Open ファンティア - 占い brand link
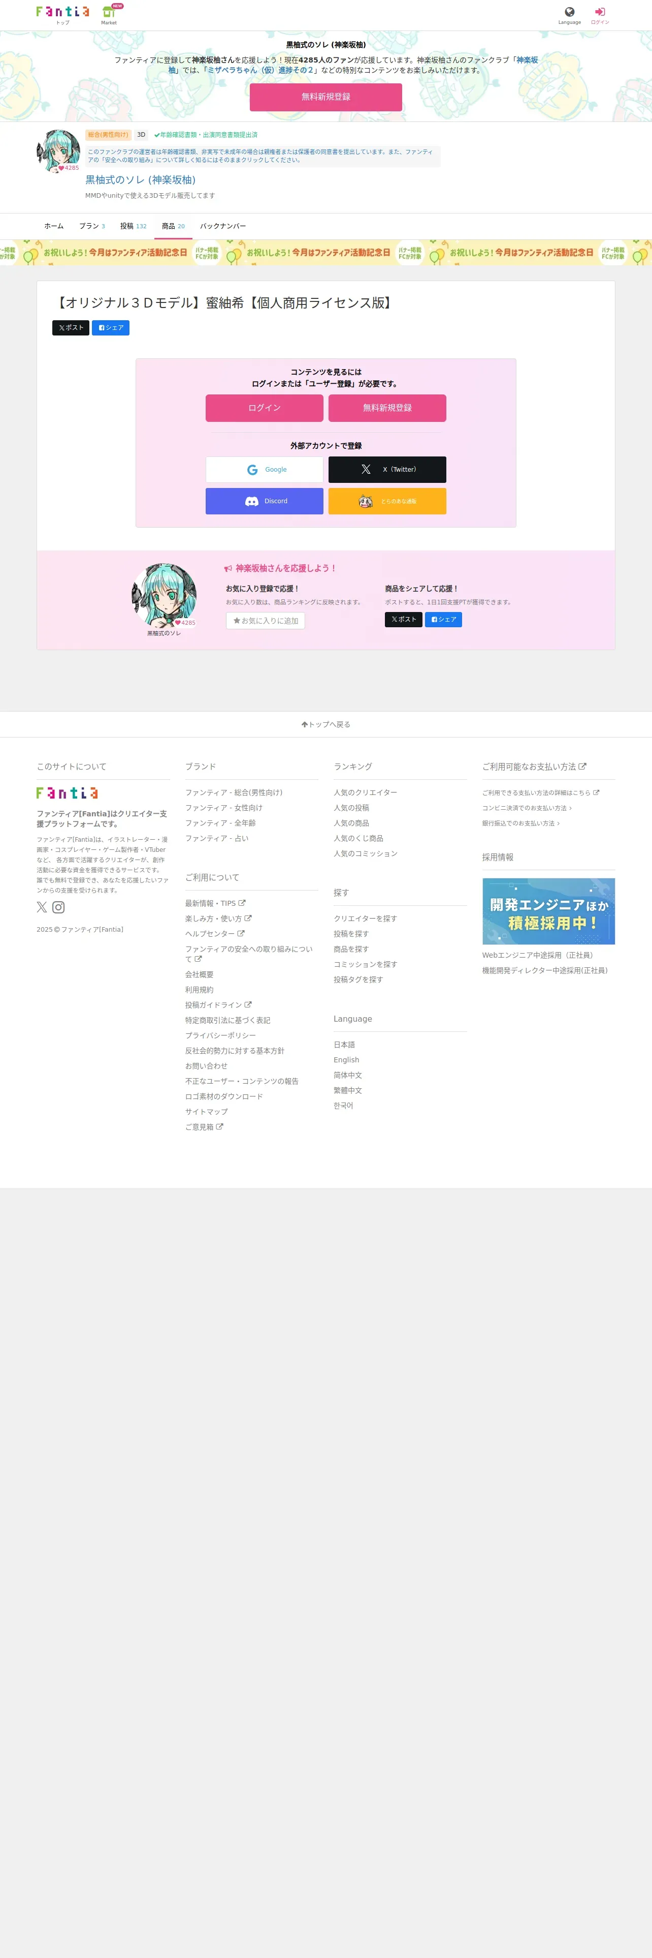Screen dimensions: 652x1958 pos(217,838)
